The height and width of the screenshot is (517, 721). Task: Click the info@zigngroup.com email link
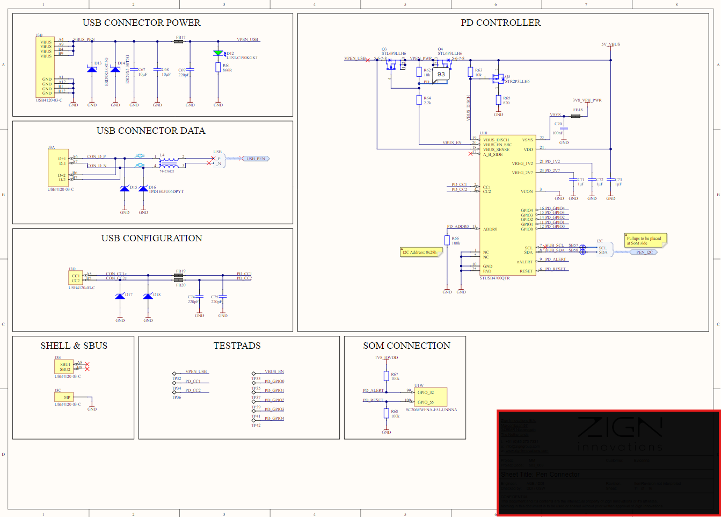(x=523, y=447)
